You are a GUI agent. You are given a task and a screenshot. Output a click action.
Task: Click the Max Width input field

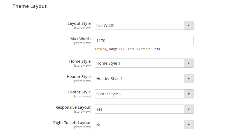(144, 41)
